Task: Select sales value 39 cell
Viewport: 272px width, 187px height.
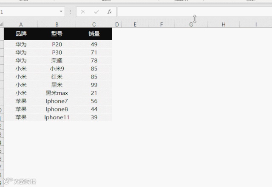Action: point(94,117)
